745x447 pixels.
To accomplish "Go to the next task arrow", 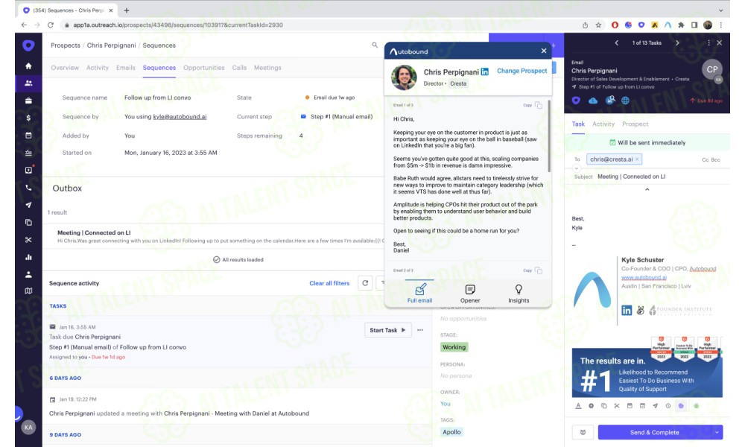I will click(x=677, y=42).
